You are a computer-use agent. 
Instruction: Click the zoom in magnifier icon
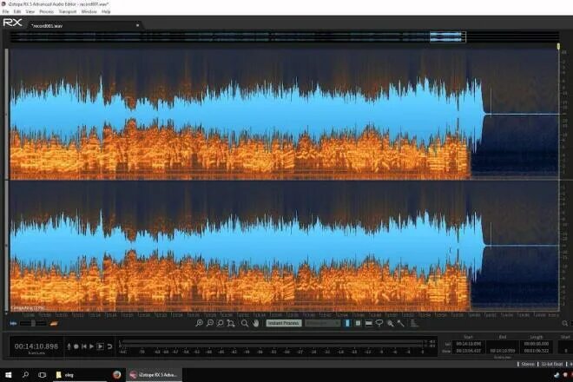199,323
